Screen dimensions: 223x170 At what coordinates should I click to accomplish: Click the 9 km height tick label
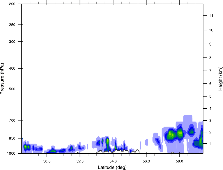point(210,44)
